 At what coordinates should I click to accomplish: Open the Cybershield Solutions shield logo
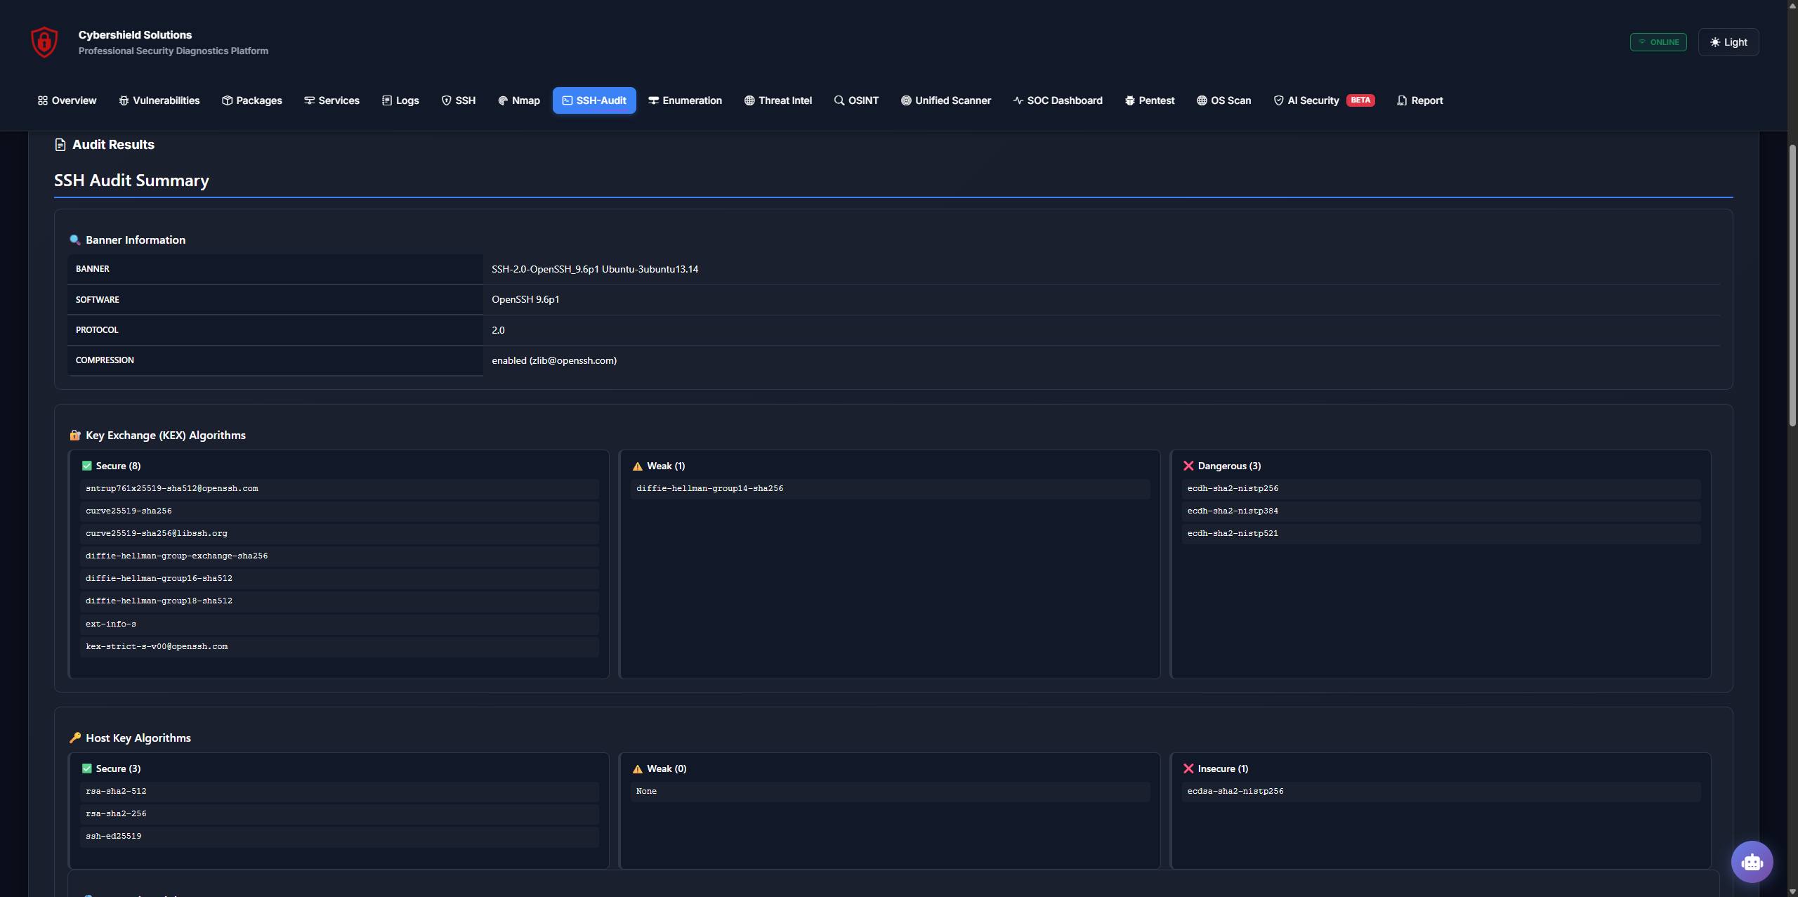[43, 41]
